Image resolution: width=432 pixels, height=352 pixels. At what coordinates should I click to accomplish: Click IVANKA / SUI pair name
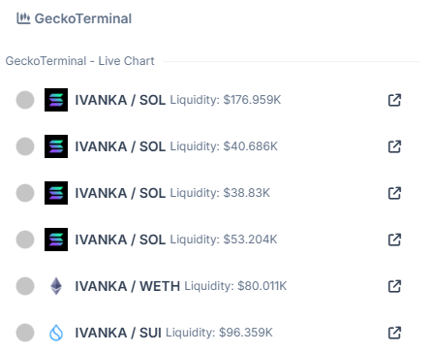click(x=118, y=333)
